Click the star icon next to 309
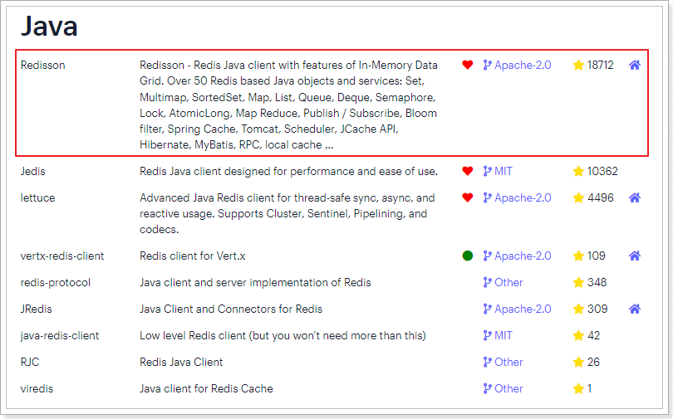The width and height of the screenshot is (673, 419). point(578,309)
